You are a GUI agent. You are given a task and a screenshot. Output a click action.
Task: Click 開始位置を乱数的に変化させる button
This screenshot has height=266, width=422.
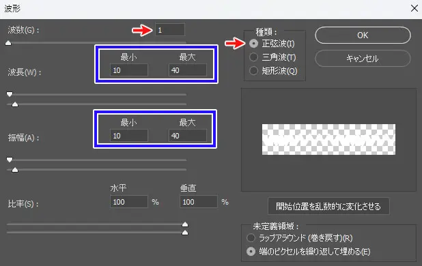point(328,206)
